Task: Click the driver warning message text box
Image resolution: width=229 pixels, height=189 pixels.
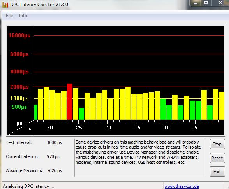Action: click(139, 158)
